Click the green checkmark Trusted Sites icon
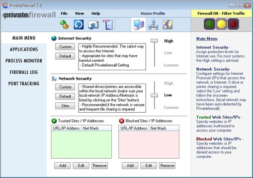 pyautogui.click(x=54, y=121)
